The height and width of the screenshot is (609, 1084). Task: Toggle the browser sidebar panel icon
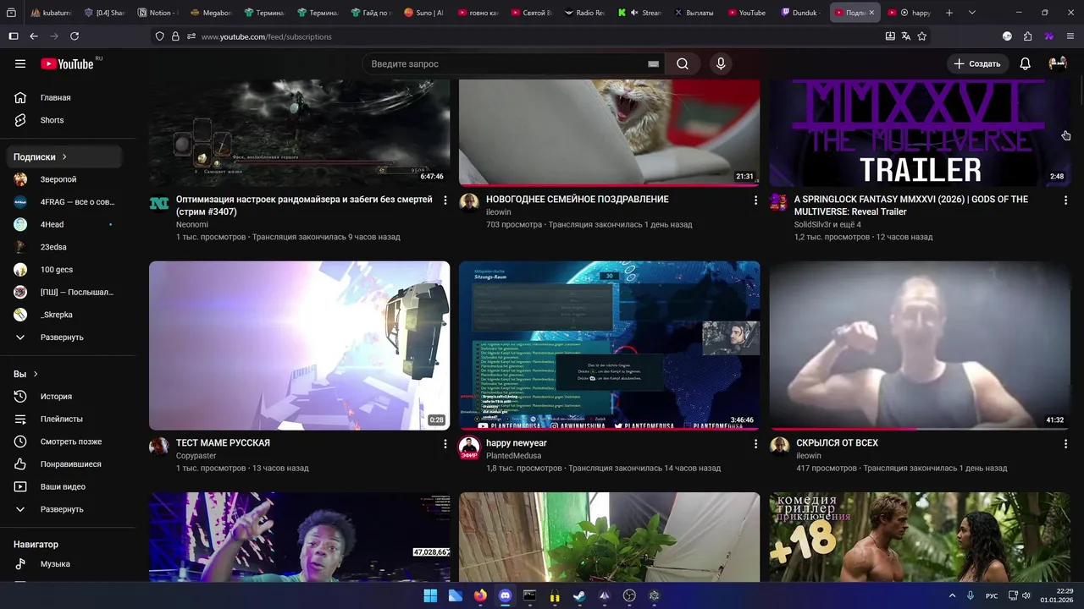14,36
